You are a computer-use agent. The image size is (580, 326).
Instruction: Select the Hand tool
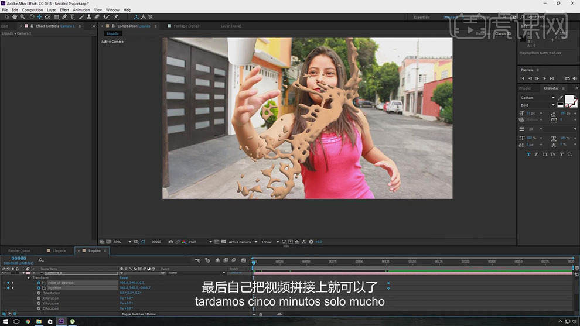15,16
